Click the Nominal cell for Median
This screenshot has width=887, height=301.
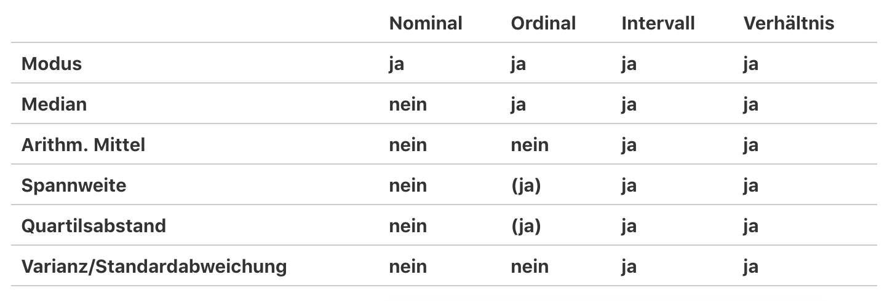[x=407, y=104]
